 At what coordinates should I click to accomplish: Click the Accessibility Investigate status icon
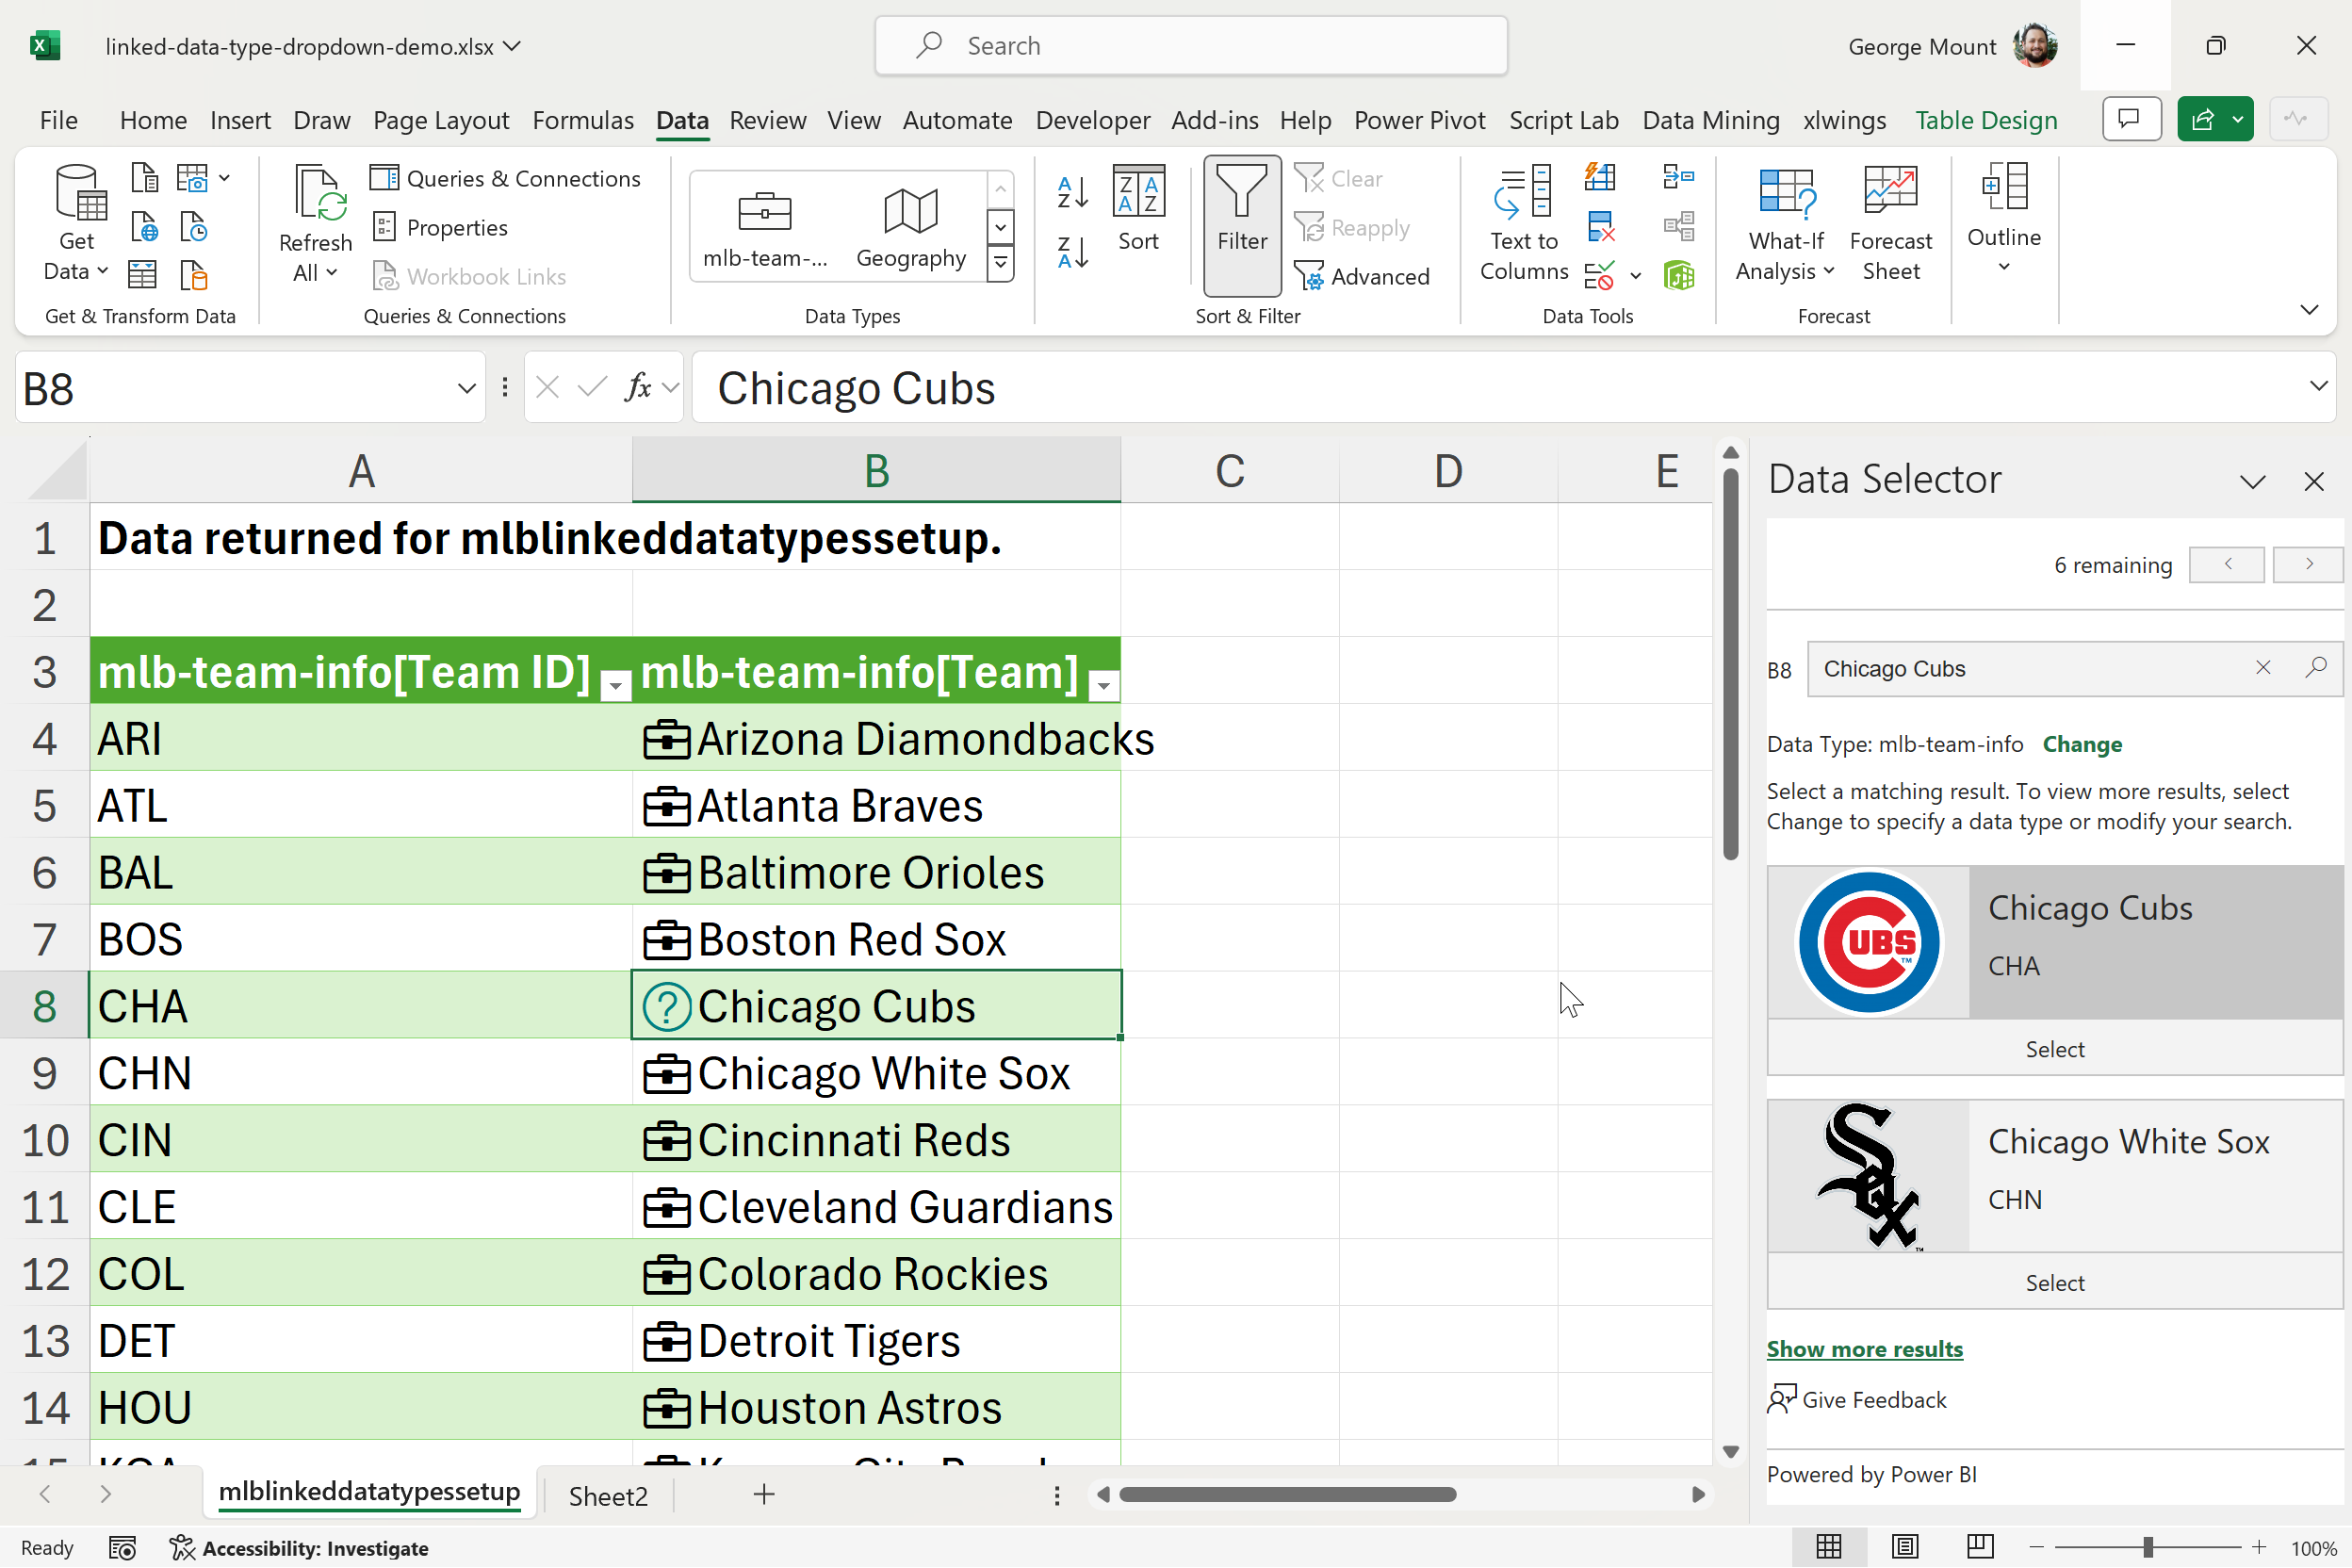[182, 1548]
